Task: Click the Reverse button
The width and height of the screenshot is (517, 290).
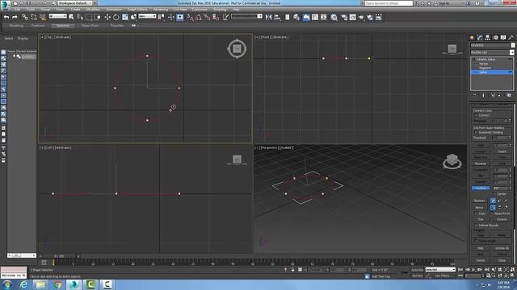Action: pos(481,164)
